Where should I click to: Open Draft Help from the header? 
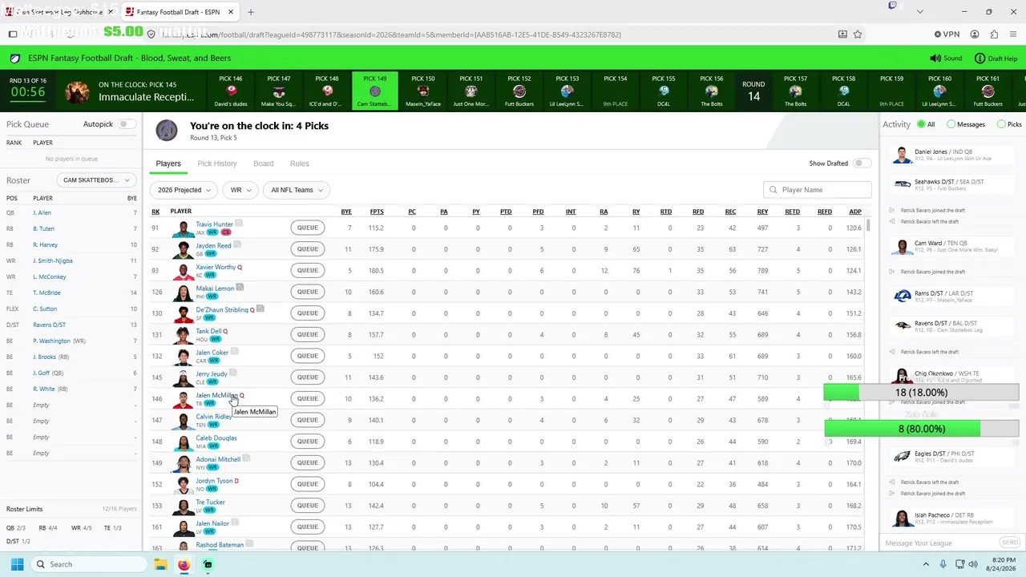click(x=996, y=59)
